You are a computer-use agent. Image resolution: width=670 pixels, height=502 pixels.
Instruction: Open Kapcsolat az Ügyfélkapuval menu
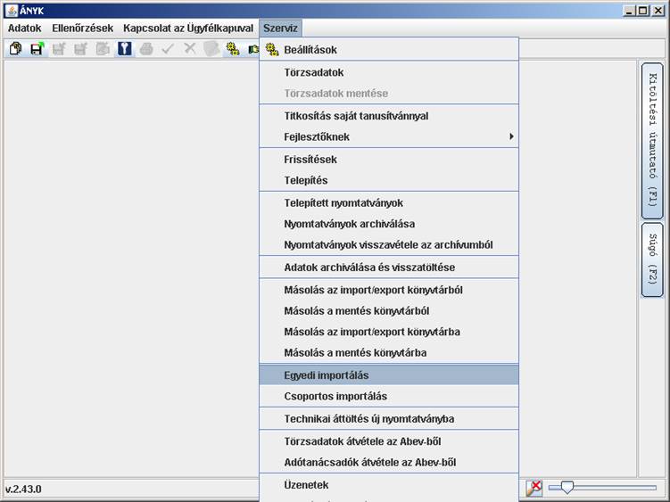point(188,29)
